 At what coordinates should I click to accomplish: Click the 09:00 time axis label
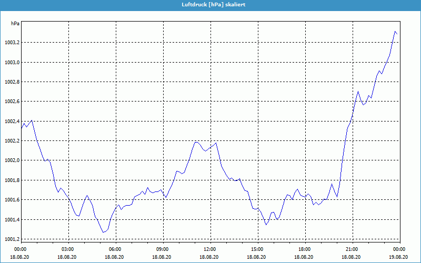click(x=163, y=249)
